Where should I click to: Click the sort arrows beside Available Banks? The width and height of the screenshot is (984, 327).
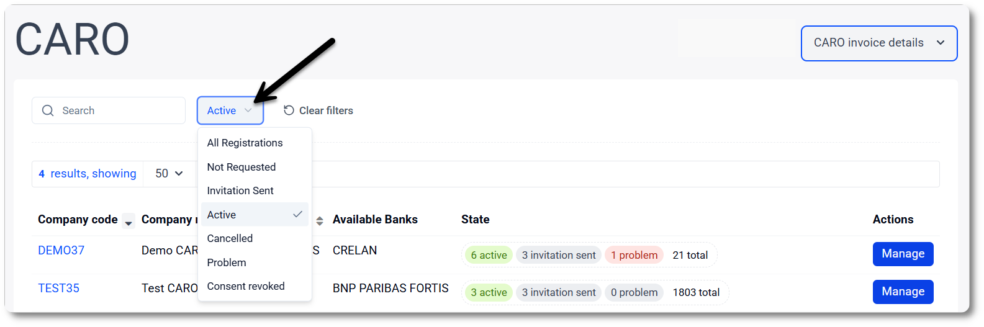pyautogui.click(x=320, y=220)
